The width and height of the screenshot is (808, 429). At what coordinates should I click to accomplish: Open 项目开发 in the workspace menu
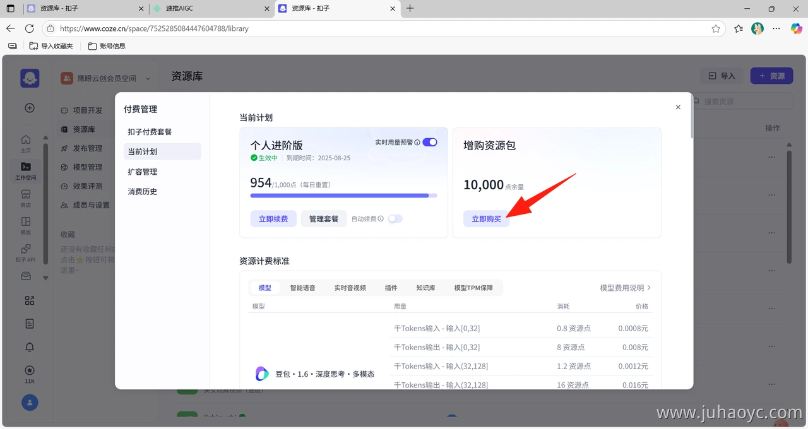[81, 110]
